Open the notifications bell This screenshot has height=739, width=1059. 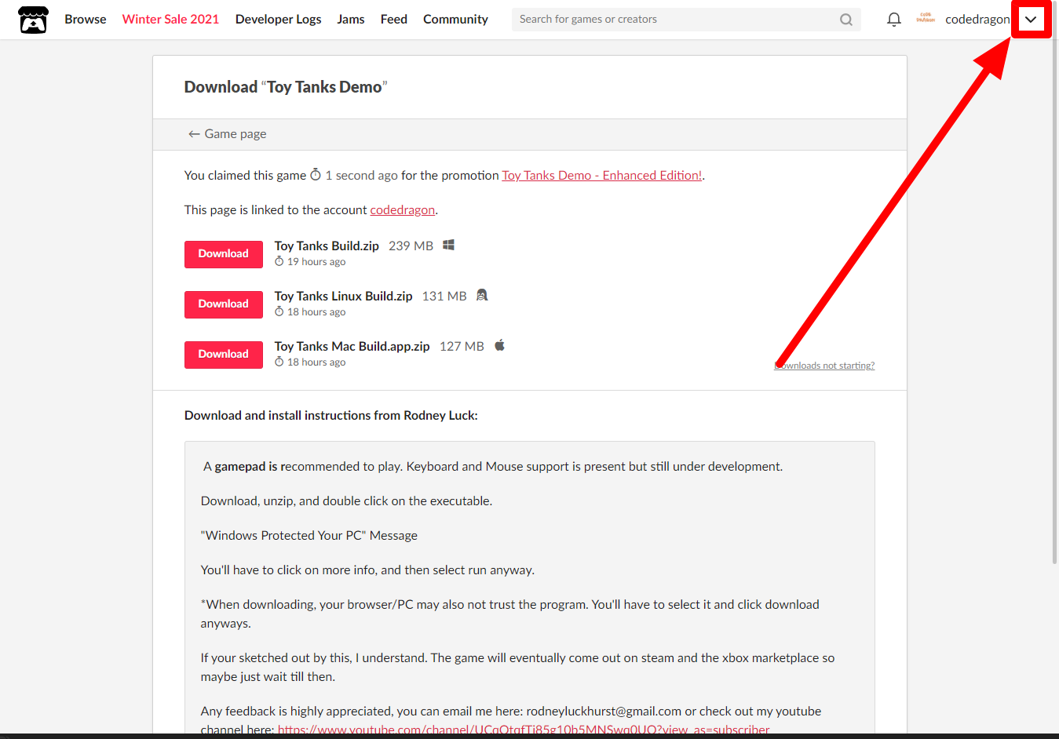893,20
